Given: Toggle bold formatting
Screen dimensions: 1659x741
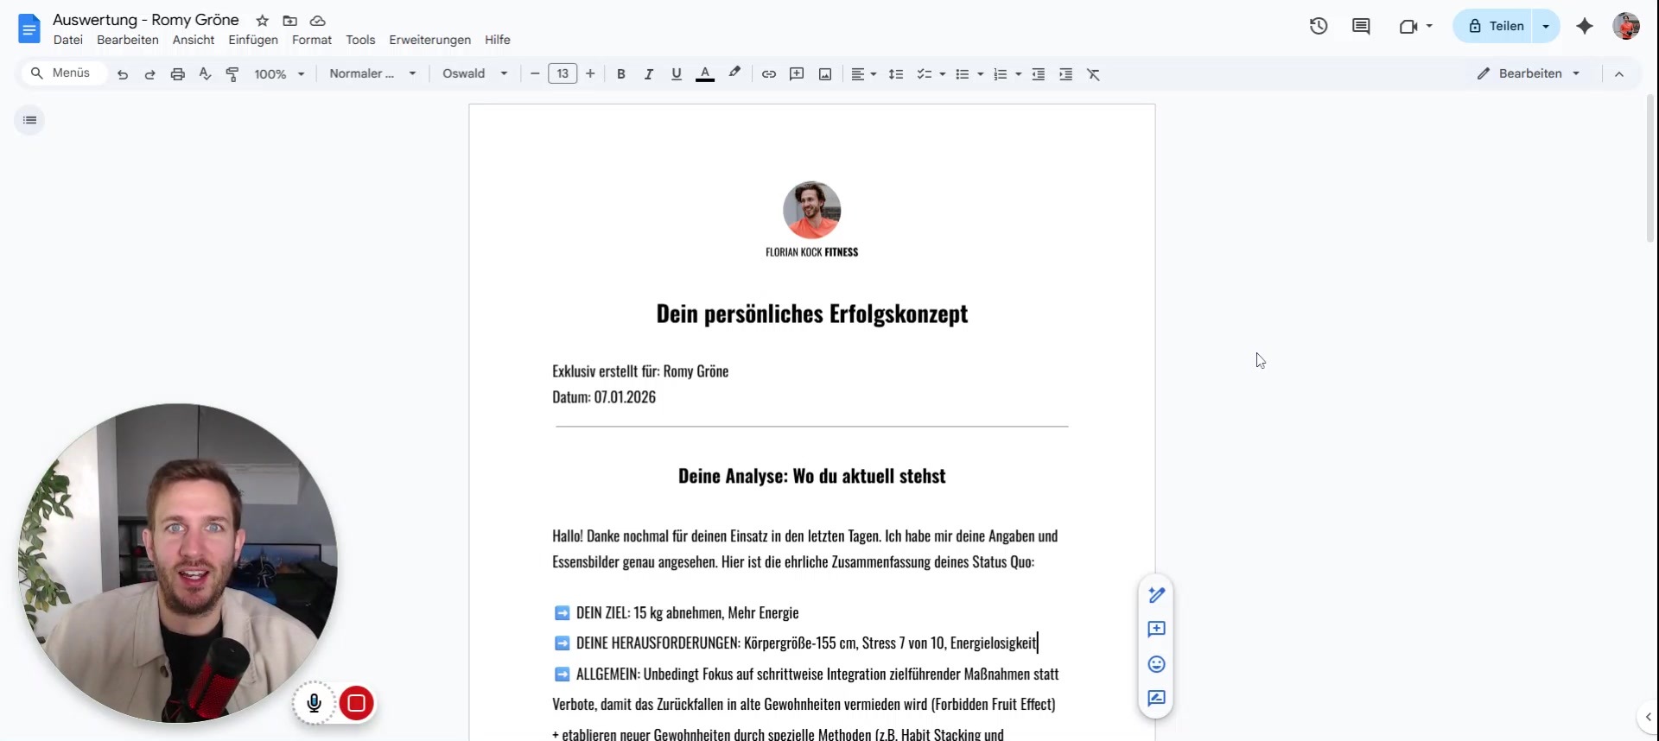Looking at the screenshot, I should point(620,74).
